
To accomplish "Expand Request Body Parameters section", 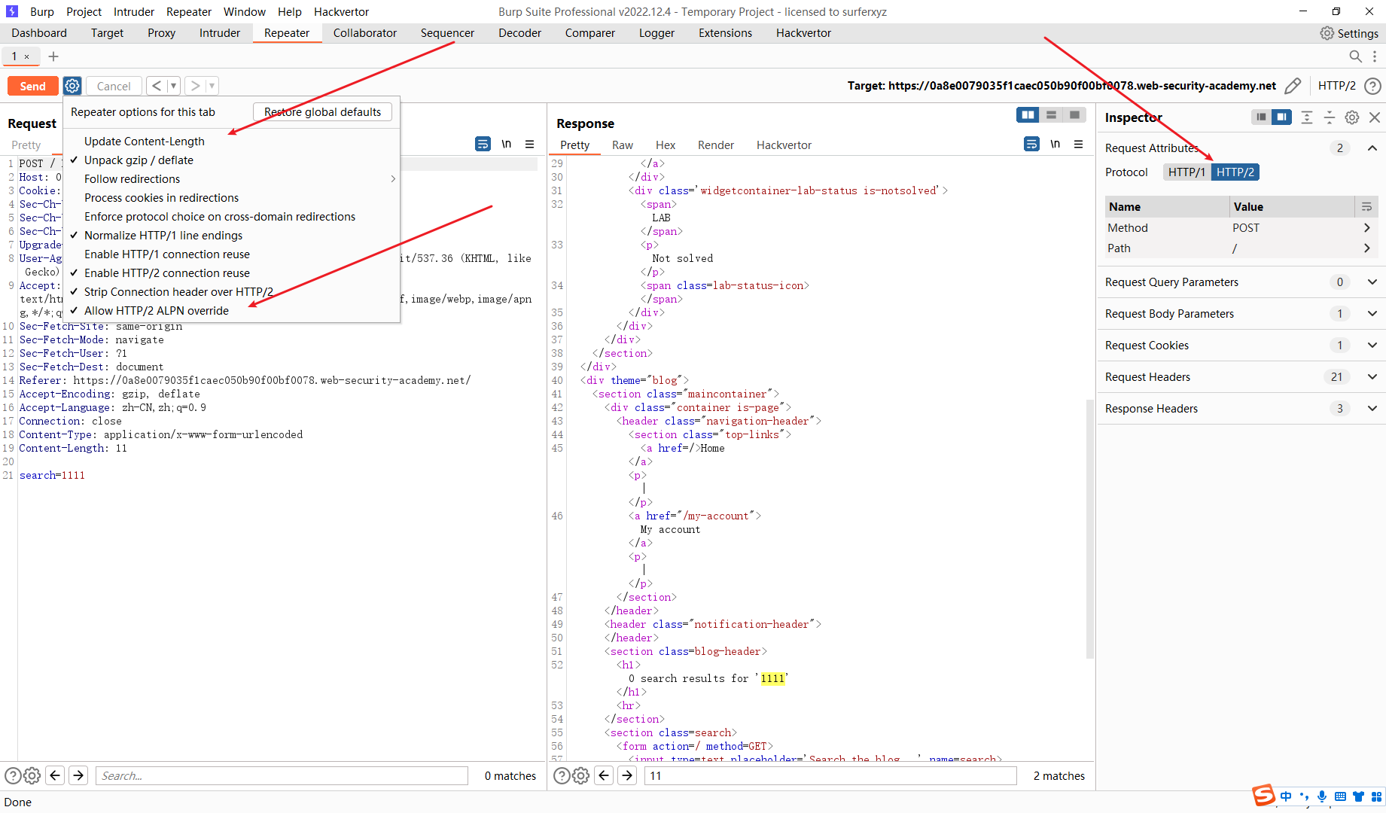I will [1372, 313].
